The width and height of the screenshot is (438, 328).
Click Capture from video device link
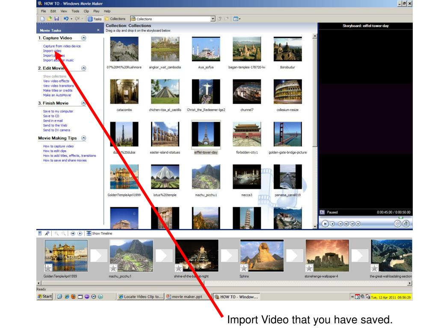[62, 46]
